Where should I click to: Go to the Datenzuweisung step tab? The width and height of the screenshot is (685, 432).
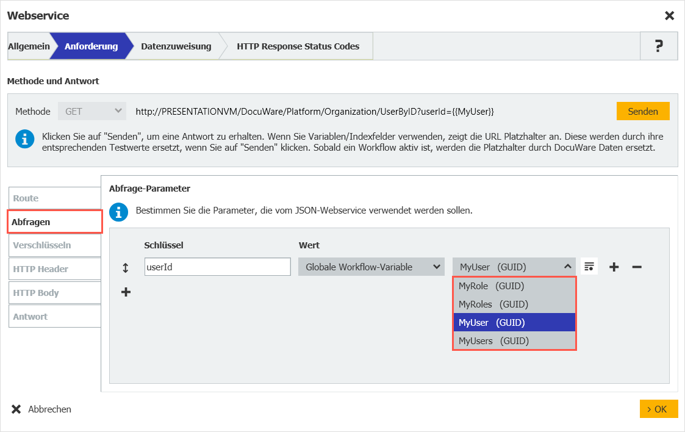(x=176, y=46)
